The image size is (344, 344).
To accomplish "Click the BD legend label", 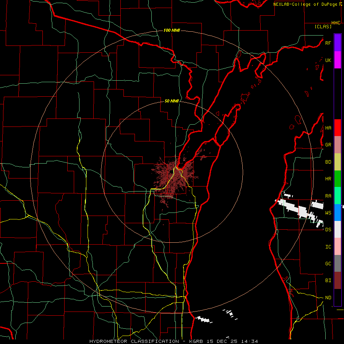I will tap(328, 162).
